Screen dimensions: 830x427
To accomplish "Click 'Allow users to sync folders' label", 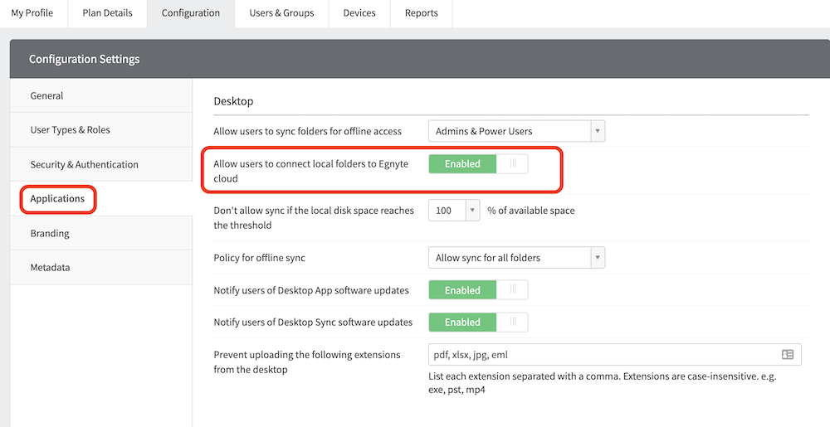I will tap(308, 131).
